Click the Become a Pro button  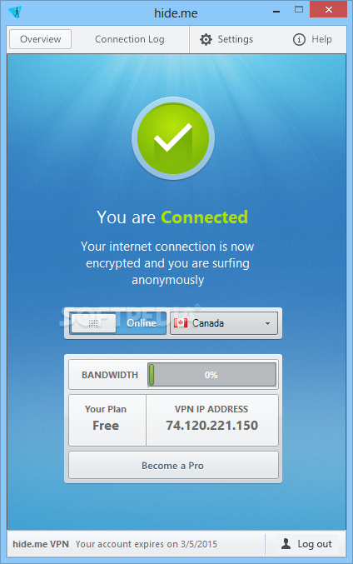click(x=173, y=466)
